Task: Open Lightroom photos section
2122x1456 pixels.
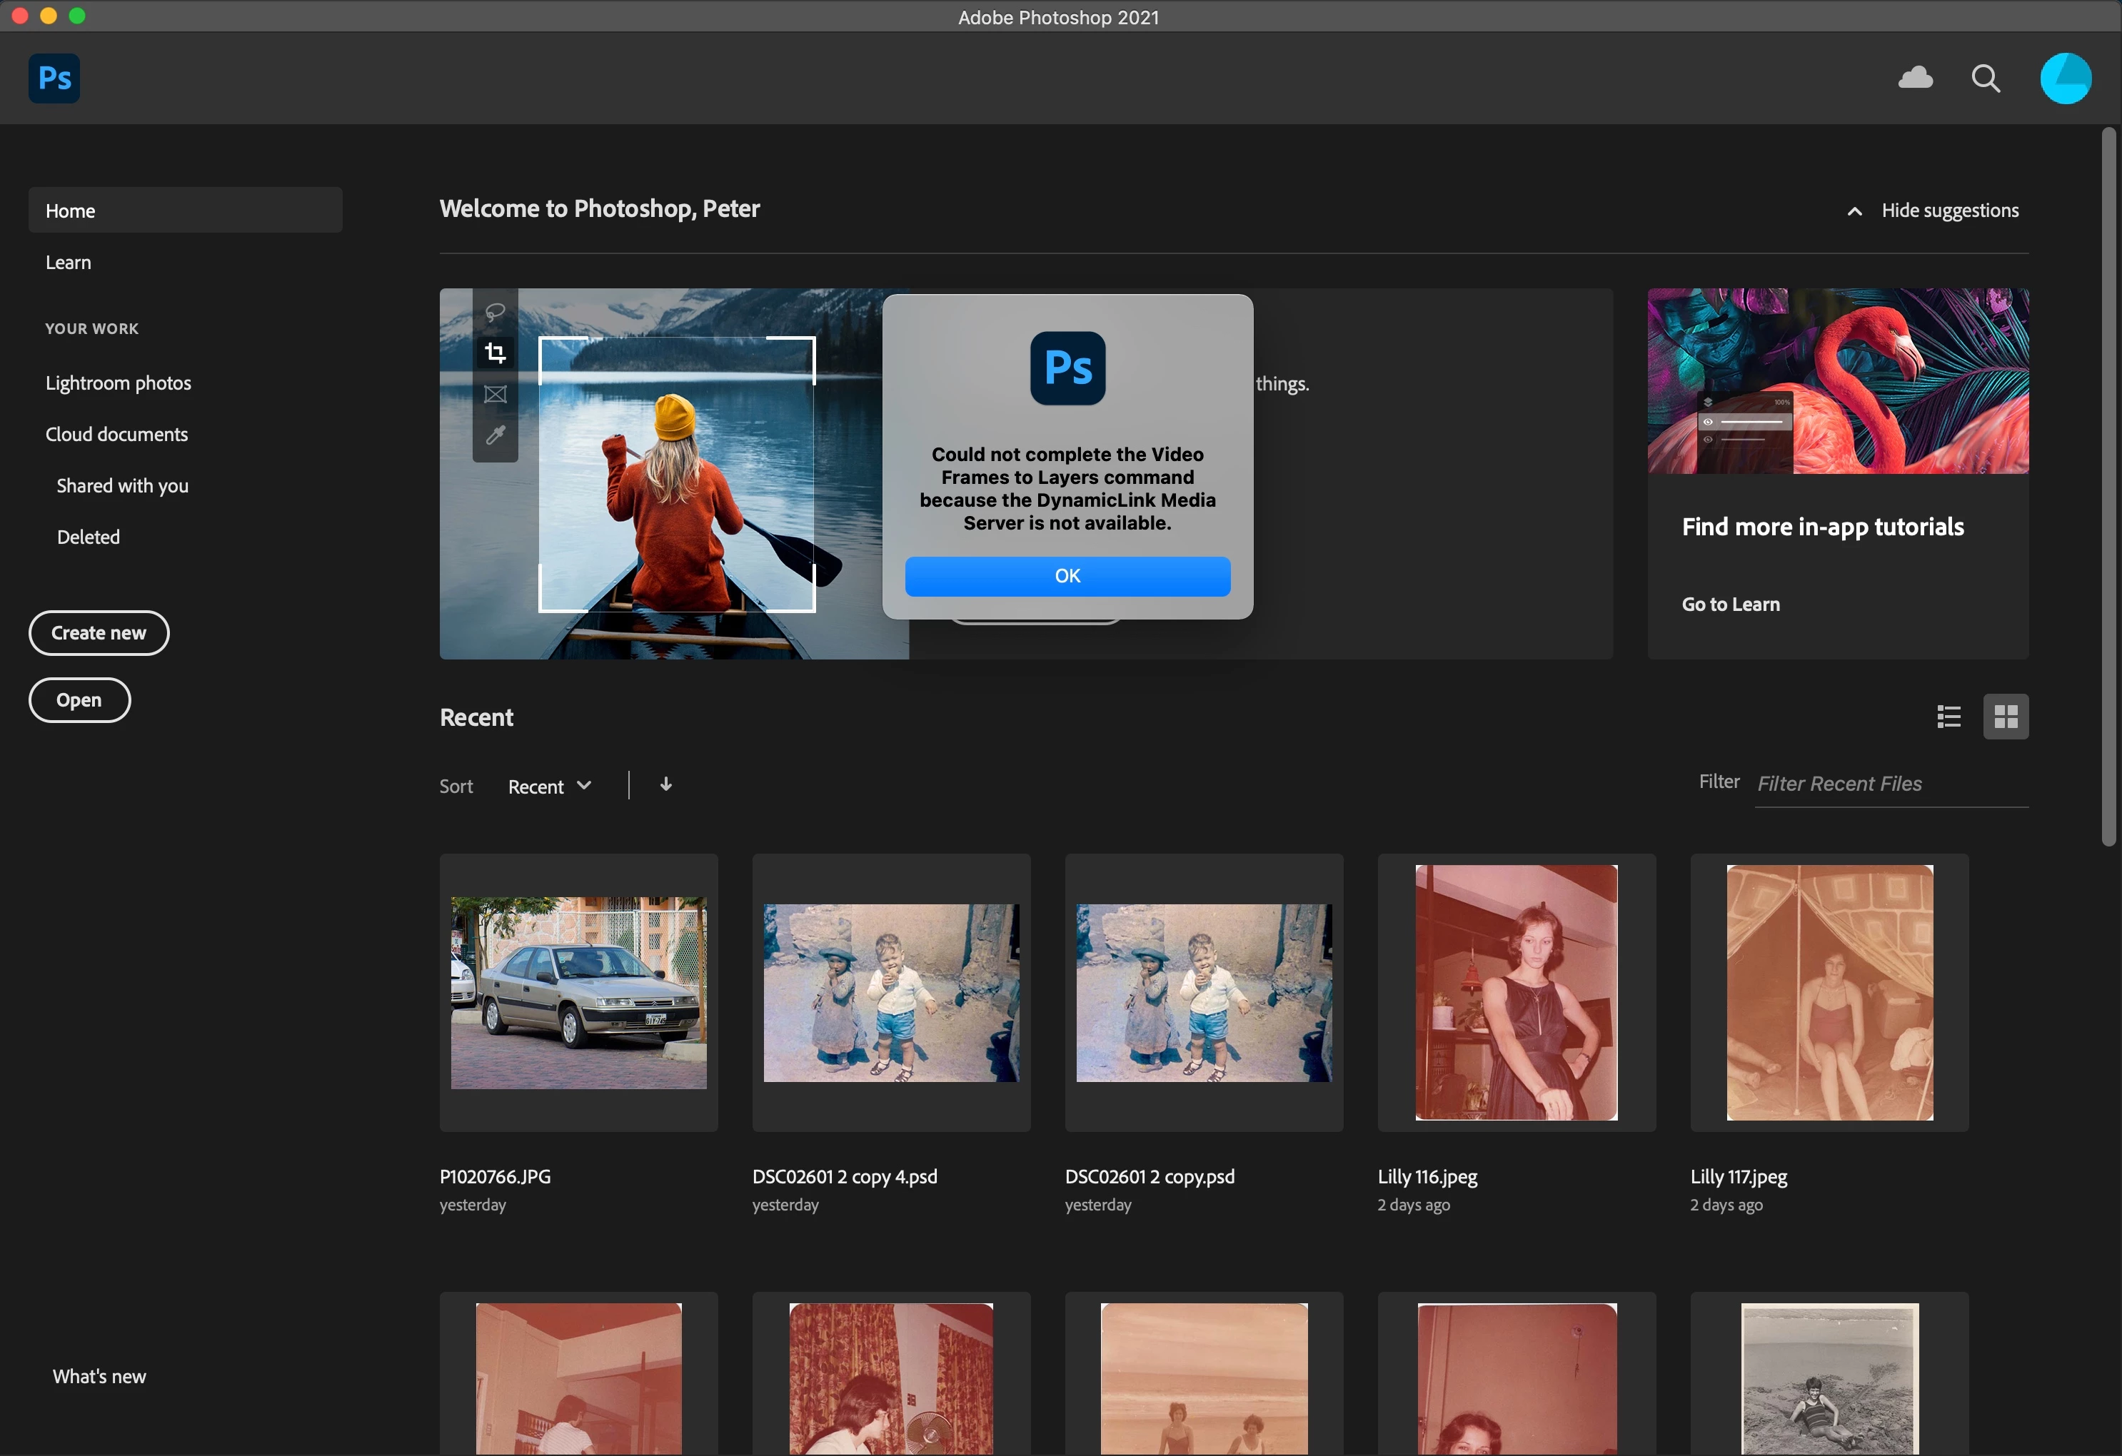Action: tap(119, 383)
